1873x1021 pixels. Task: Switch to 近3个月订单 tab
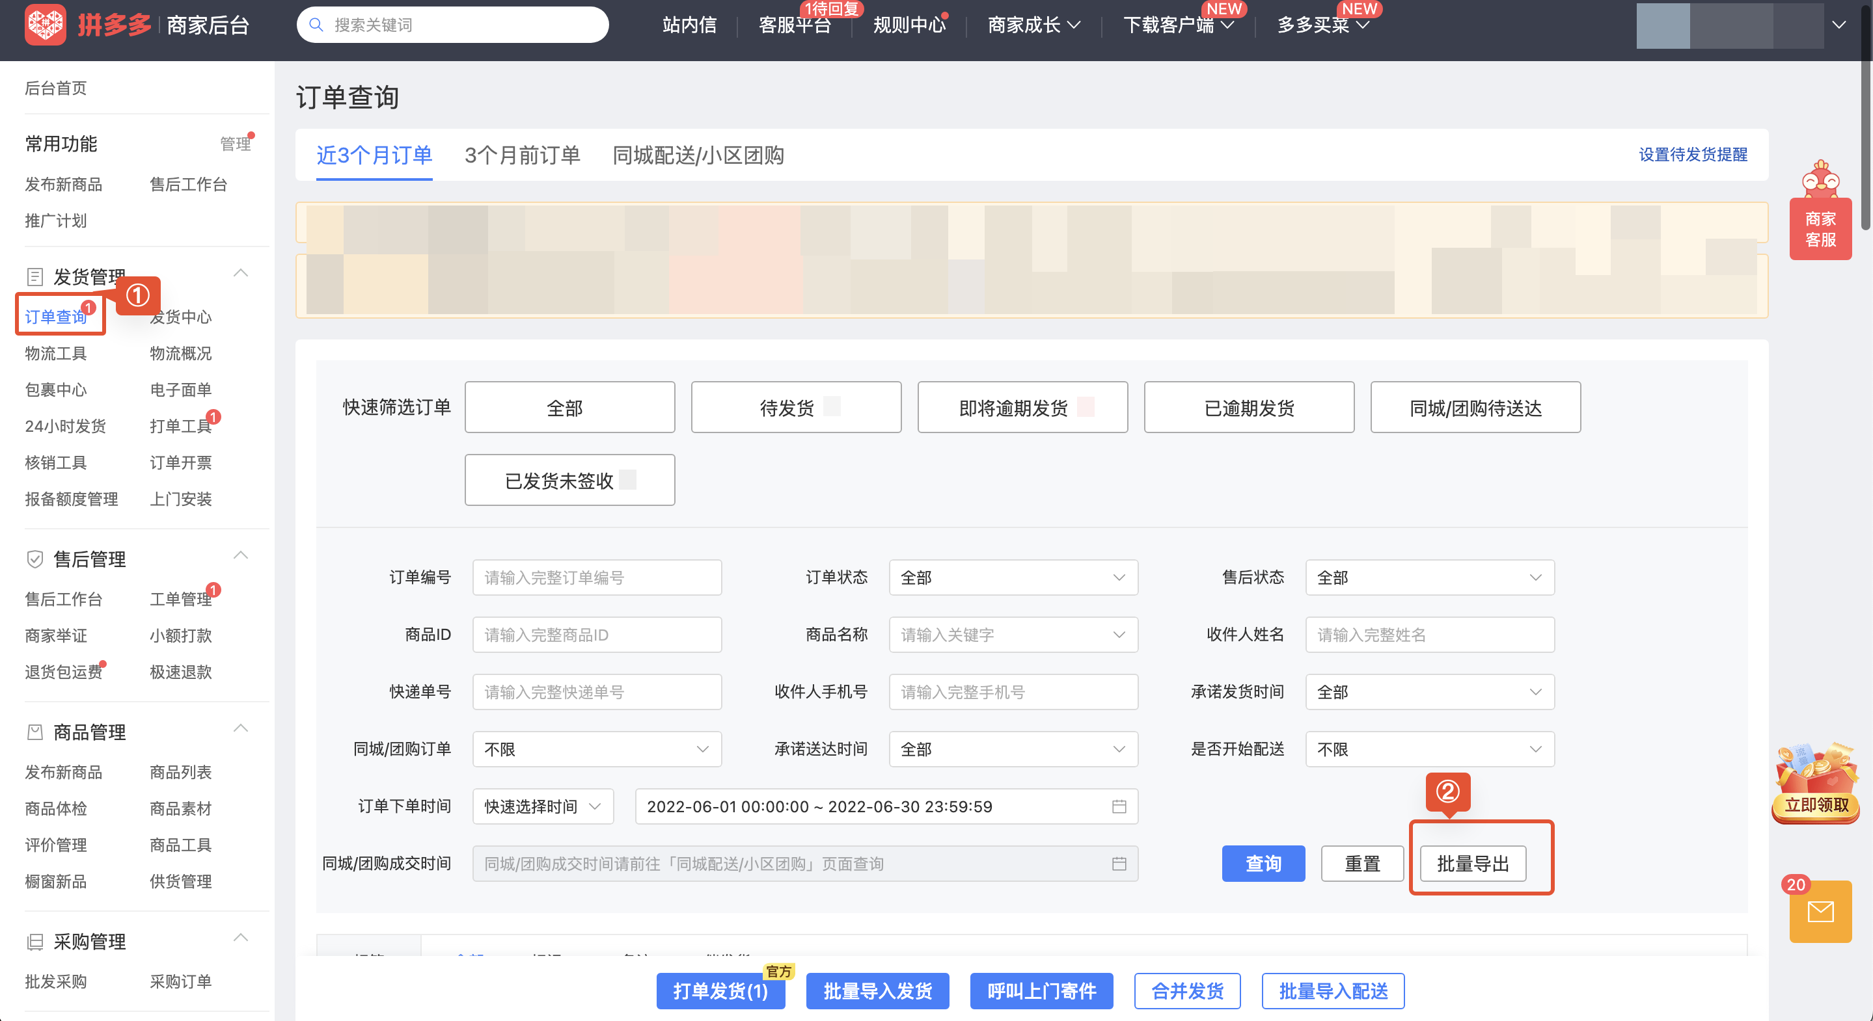pyautogui.click(x=374, y=155)
